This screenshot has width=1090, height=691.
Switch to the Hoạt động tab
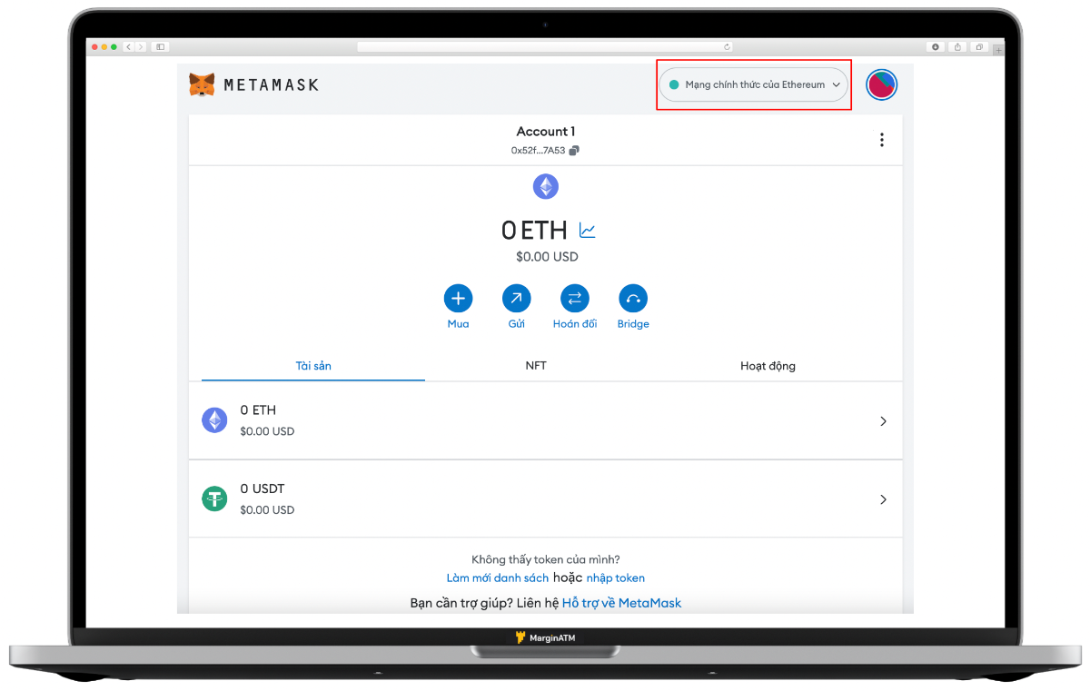click(768, 366)
